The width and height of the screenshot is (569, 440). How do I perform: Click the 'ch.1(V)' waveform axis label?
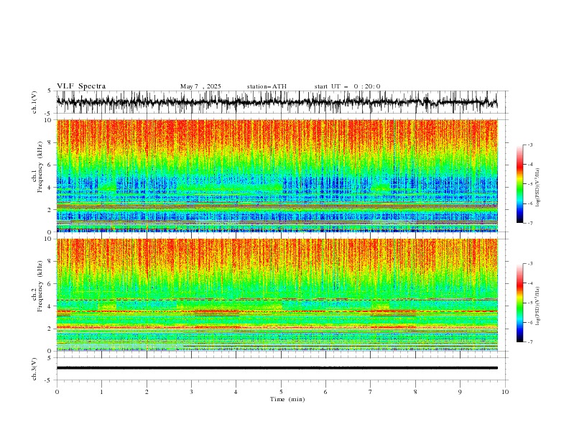pyautogui.click(x=34, y=102)
